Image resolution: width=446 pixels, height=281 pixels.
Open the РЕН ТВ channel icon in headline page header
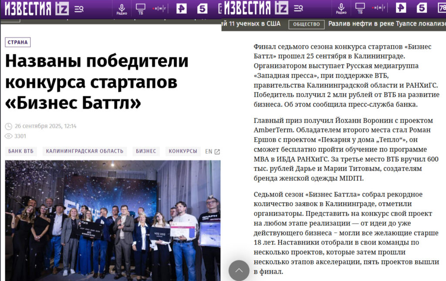[181, 9]
